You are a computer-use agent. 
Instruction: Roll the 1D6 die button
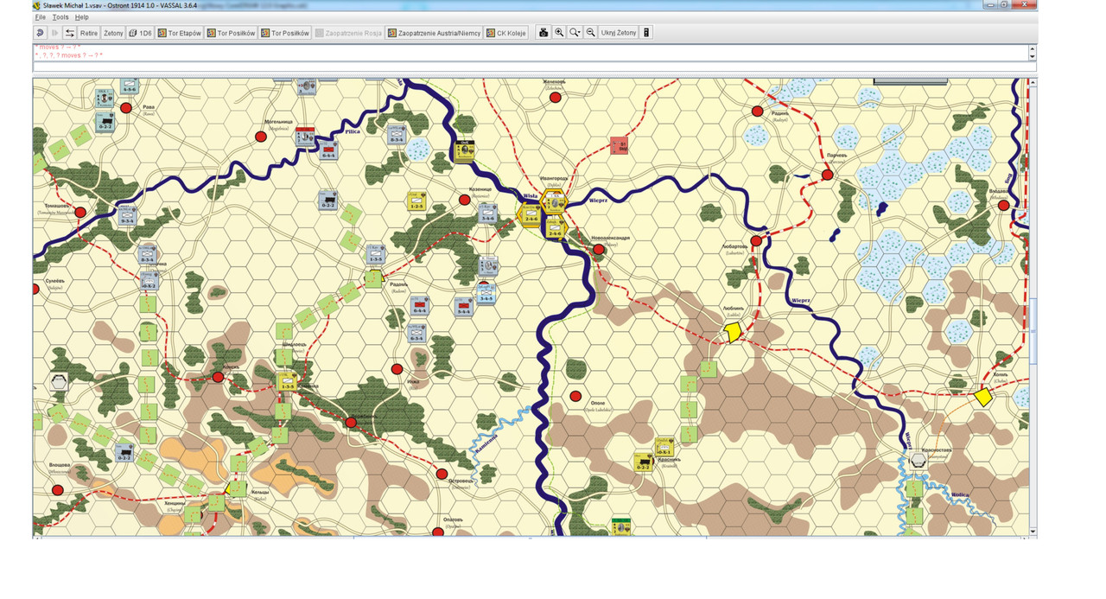(x=140, y=33)
